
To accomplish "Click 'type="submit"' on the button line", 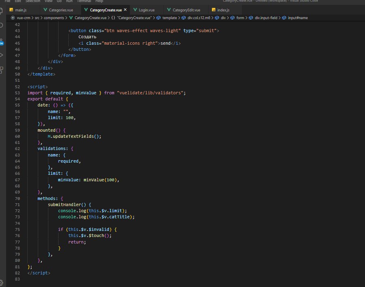I will pos(200,30).
